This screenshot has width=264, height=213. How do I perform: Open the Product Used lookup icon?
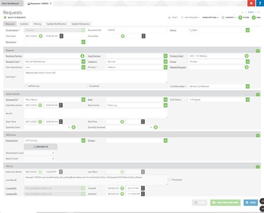(247, 56)
